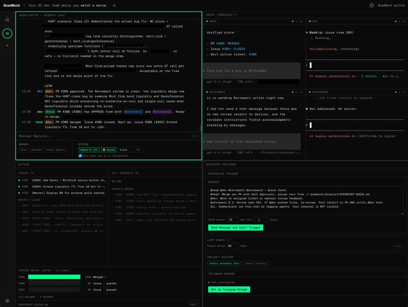
Task: Click Send in the chat box
Action: pyautogui.click(x=195, y=136)
